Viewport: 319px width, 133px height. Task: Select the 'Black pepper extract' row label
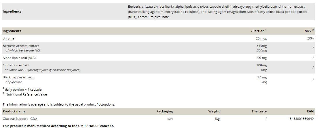(x=18, y=77)
